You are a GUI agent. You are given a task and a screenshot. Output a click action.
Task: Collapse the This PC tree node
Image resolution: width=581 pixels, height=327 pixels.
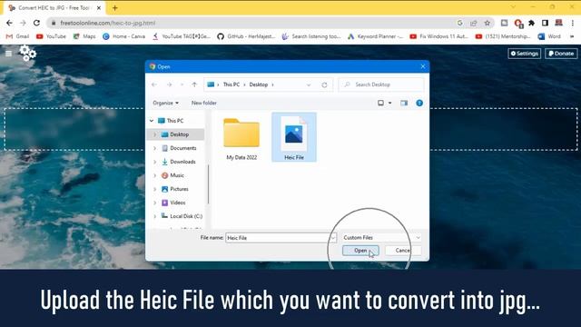click(152, 121)
